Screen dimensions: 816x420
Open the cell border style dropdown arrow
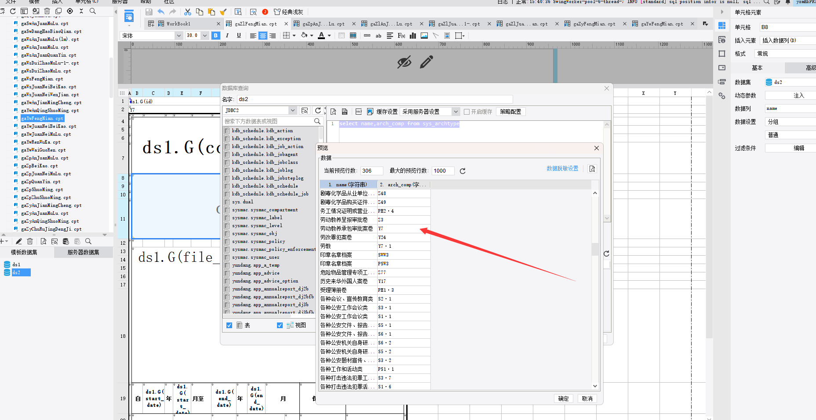[x=294, y=36]
